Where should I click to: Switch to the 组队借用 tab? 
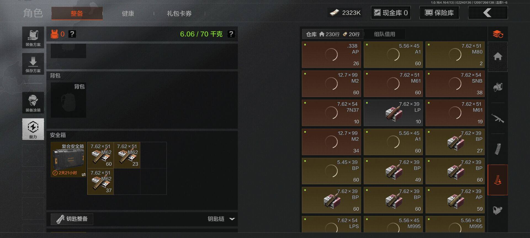pos(385,34)
